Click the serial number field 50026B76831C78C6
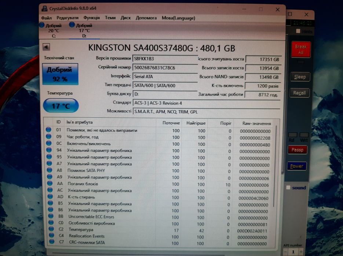This screenshot has width=343, height=256. coord(165,68)
